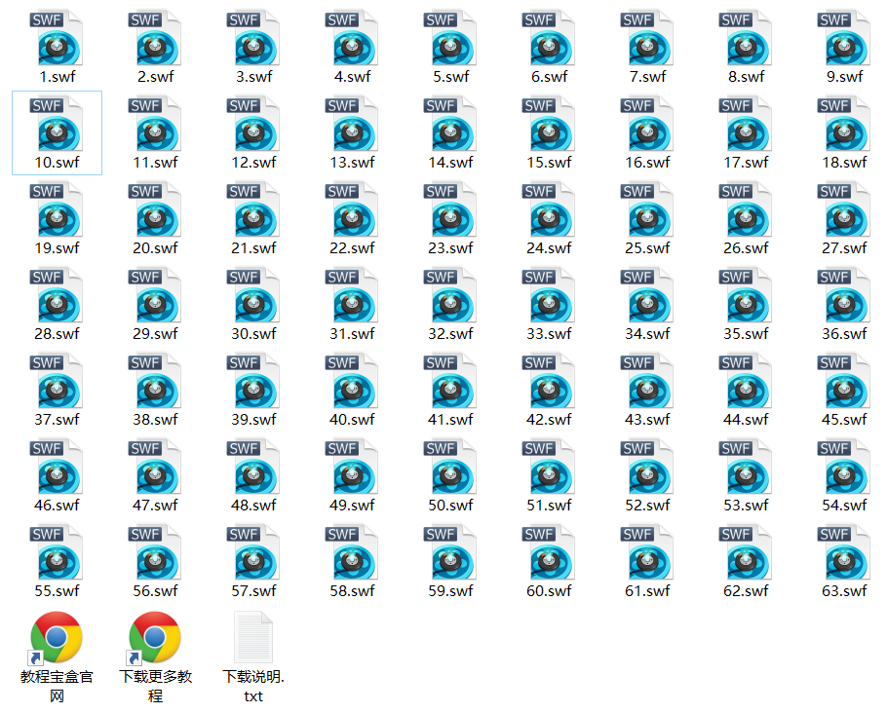Select the 下载说明.txt text file icon
The height and width of the screenshot is (713, 887).
click(253, 637)
